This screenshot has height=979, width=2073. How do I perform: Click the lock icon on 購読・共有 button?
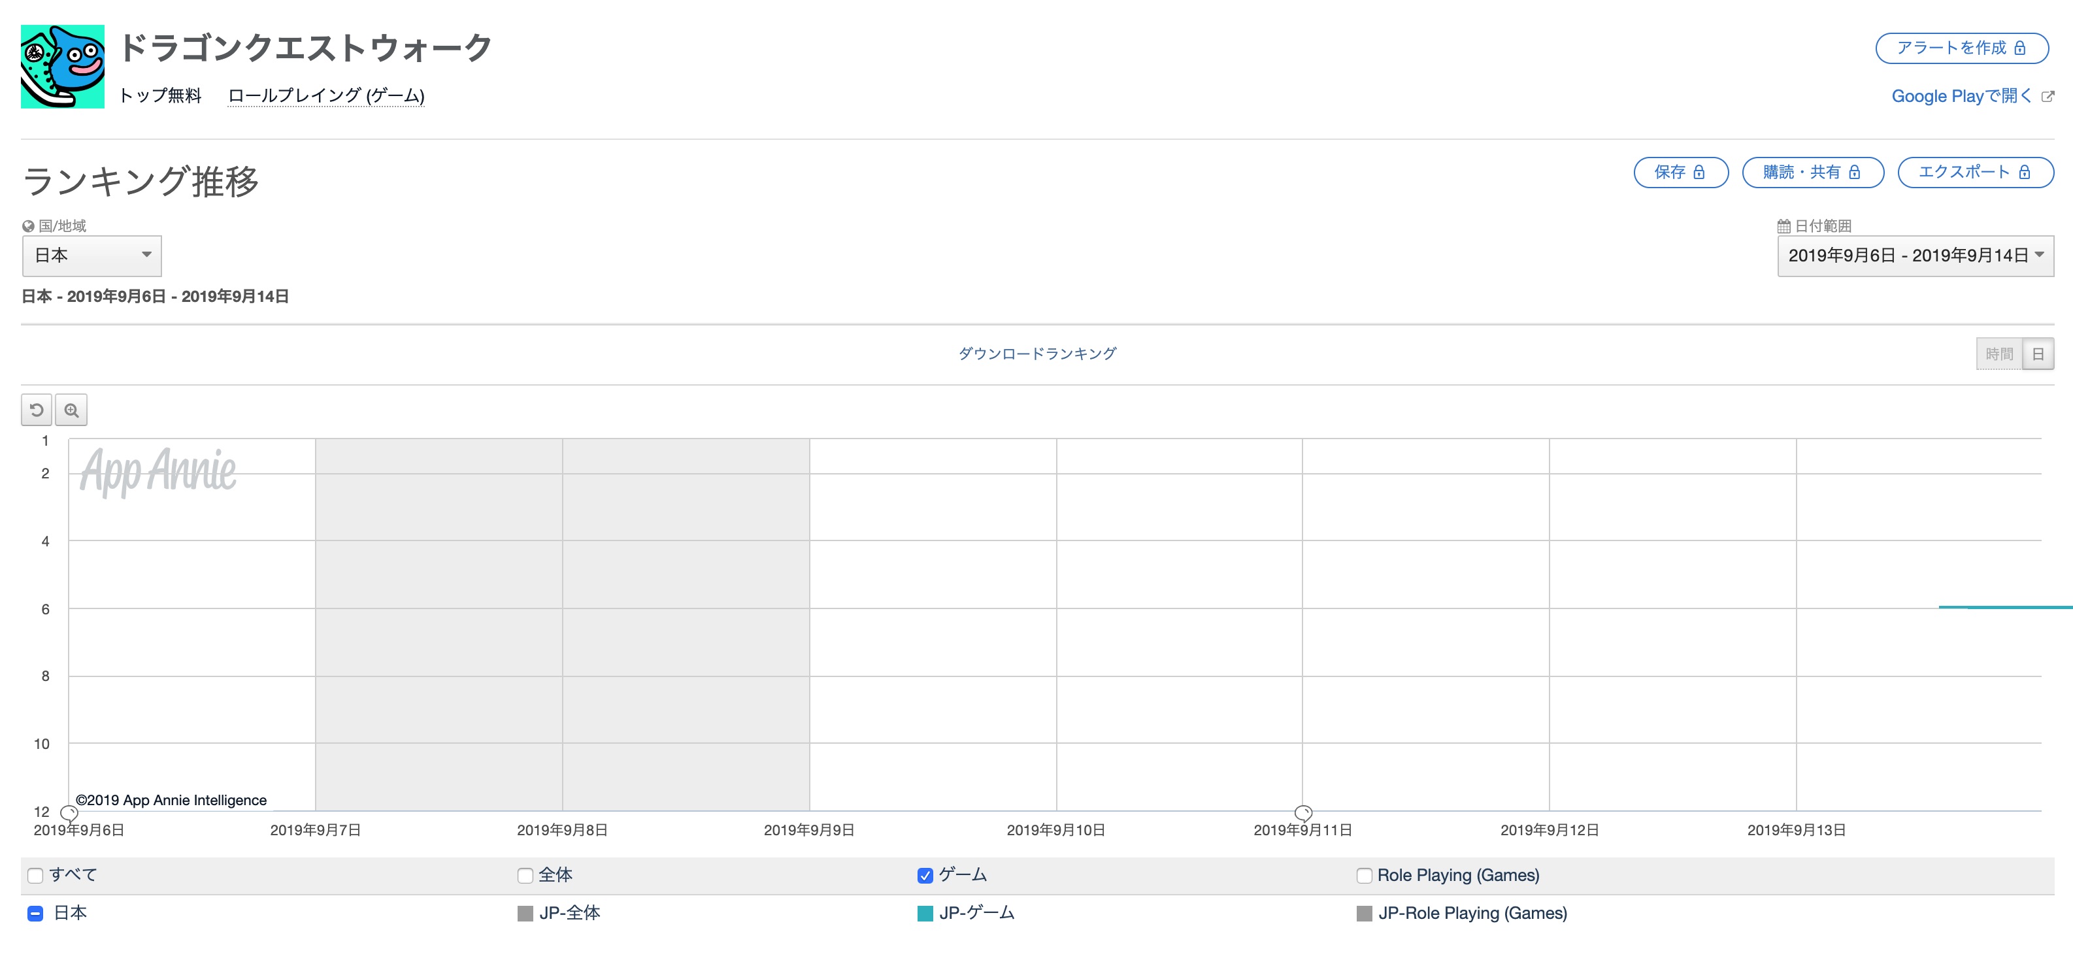point(1854,172)
